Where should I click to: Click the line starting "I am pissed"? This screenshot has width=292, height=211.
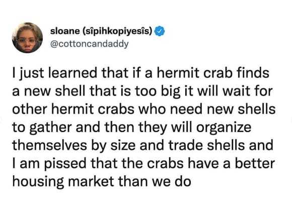[143, 164]
